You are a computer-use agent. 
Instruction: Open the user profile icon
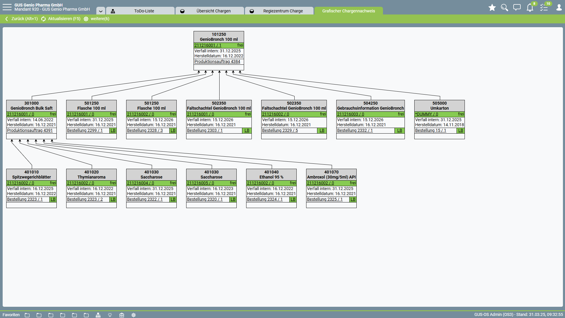click(x=559, y=8)
